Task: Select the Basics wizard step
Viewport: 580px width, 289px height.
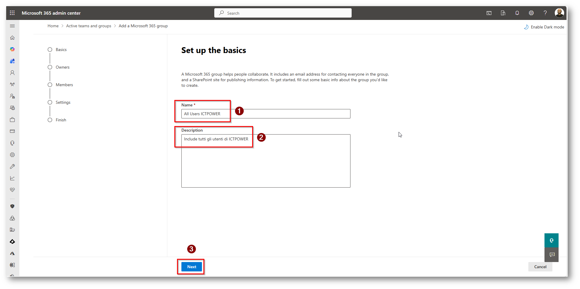Action: 57,50
